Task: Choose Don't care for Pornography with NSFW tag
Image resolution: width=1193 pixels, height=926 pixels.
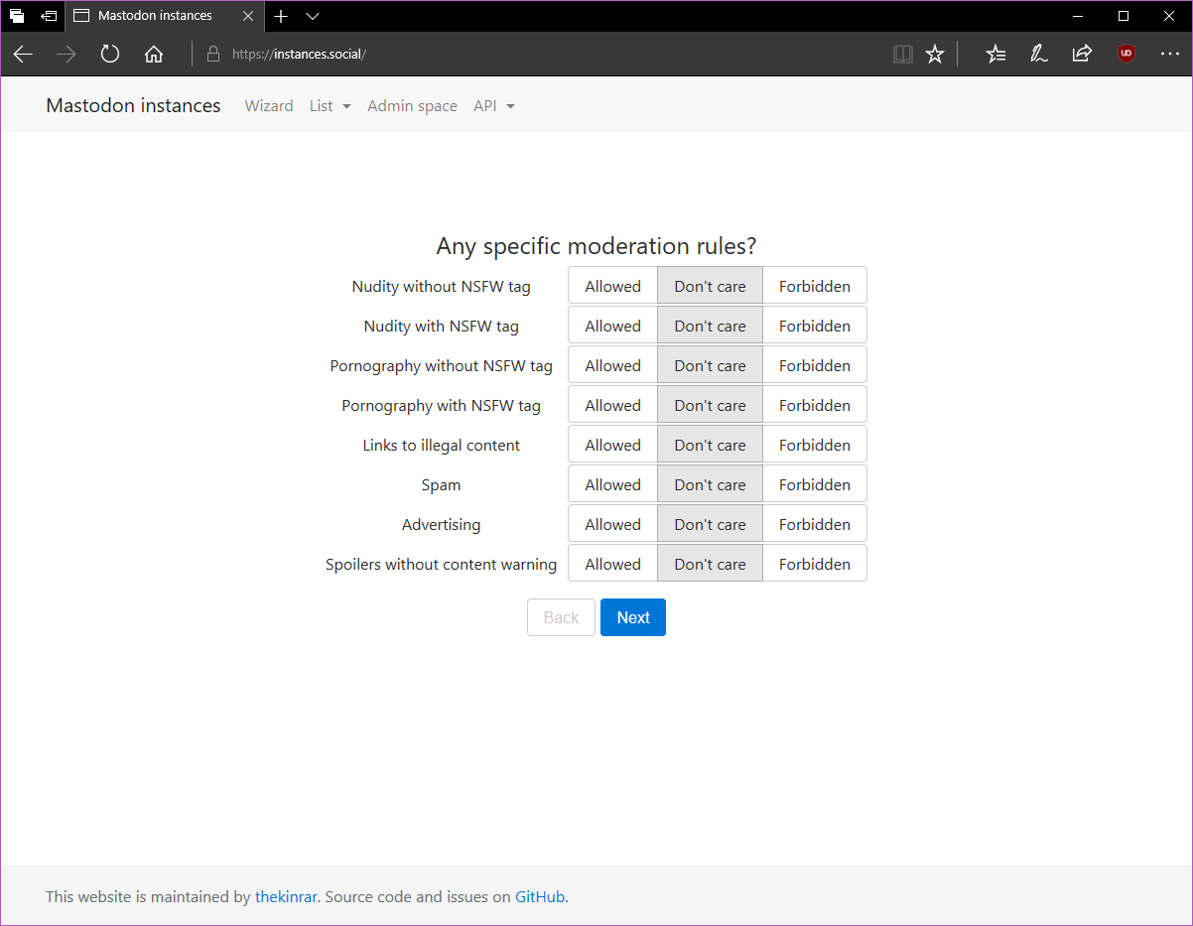Action: click(710, 405)
